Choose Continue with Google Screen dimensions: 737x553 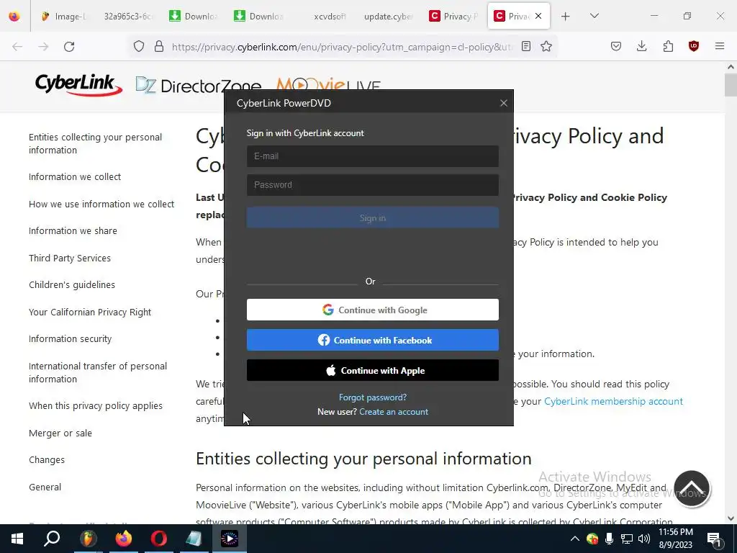[372, 310]
